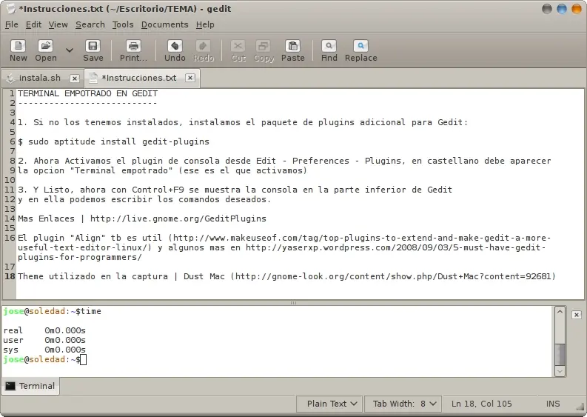The width and height of the screenshot is (587, 417).
Task: Click the gray minimize window button
Action: point(547,9)
